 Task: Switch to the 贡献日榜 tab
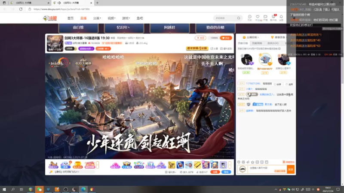tap(243, 43)
